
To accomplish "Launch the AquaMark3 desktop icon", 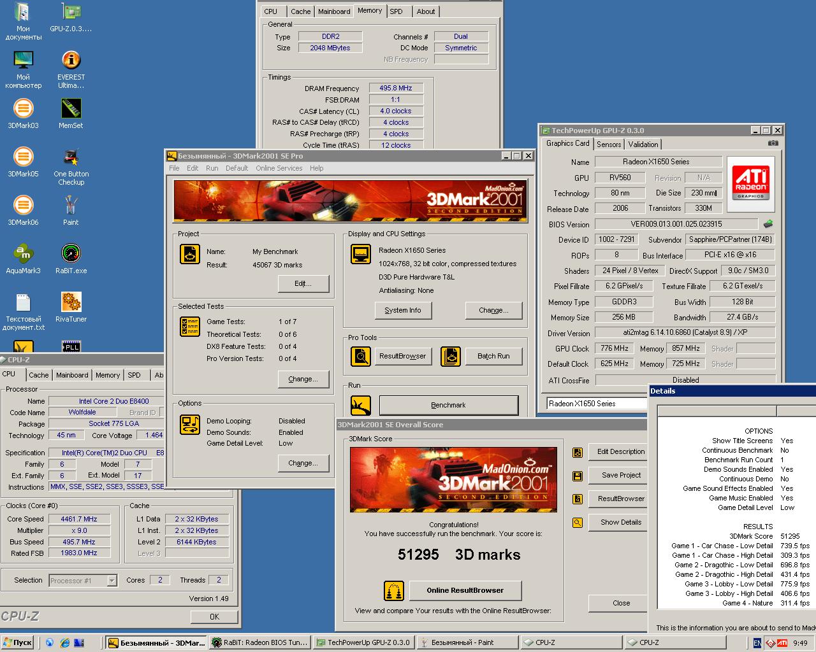I will pos(23,259).
